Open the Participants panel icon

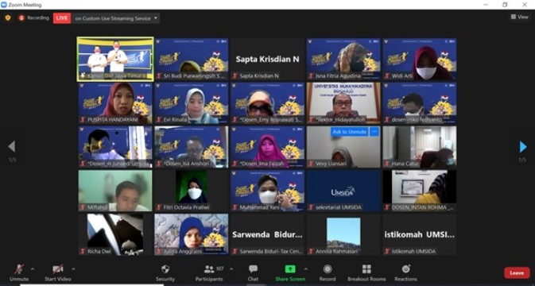tap(209, 269)
